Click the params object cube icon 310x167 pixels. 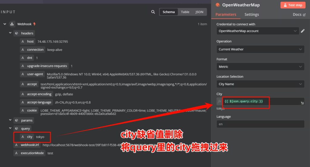click(17, 120)
